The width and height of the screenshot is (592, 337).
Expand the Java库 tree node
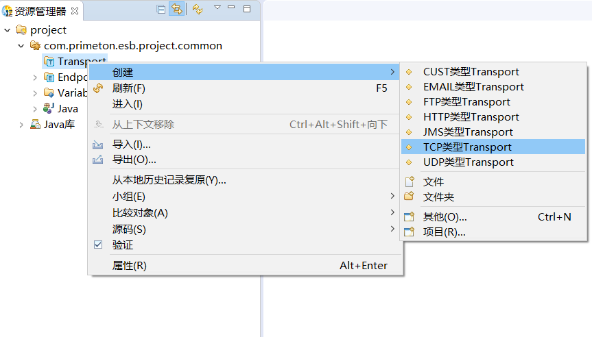pyautogui.click(x=21, y=125)
